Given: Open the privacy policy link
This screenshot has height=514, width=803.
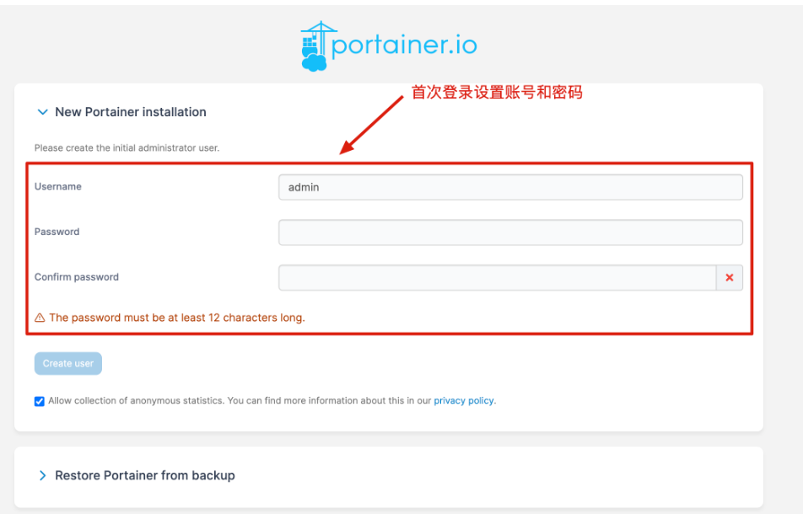Looking at the screenshot, I should 464,401.
